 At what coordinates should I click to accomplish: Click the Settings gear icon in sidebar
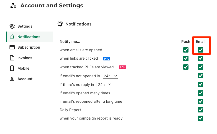[12, 26]
